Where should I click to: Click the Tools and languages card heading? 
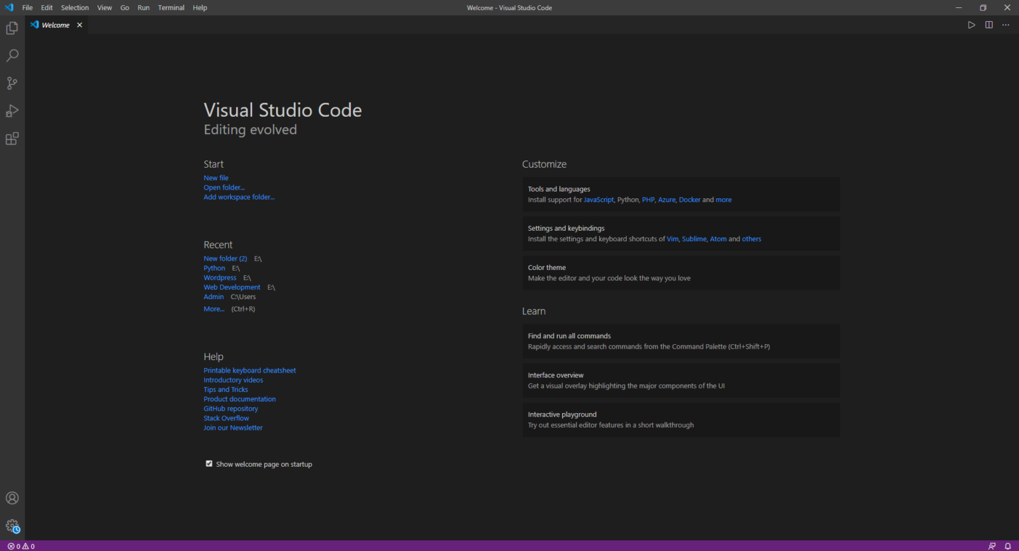click(559, 189)
